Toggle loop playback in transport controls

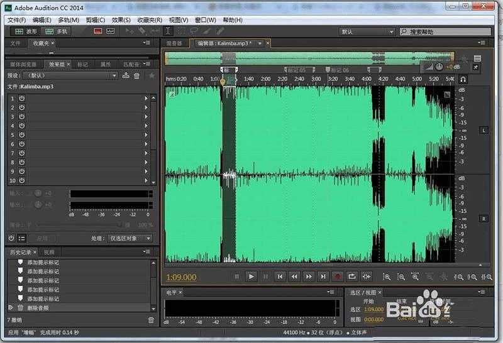pyautogui.click(x=351, y=276)
